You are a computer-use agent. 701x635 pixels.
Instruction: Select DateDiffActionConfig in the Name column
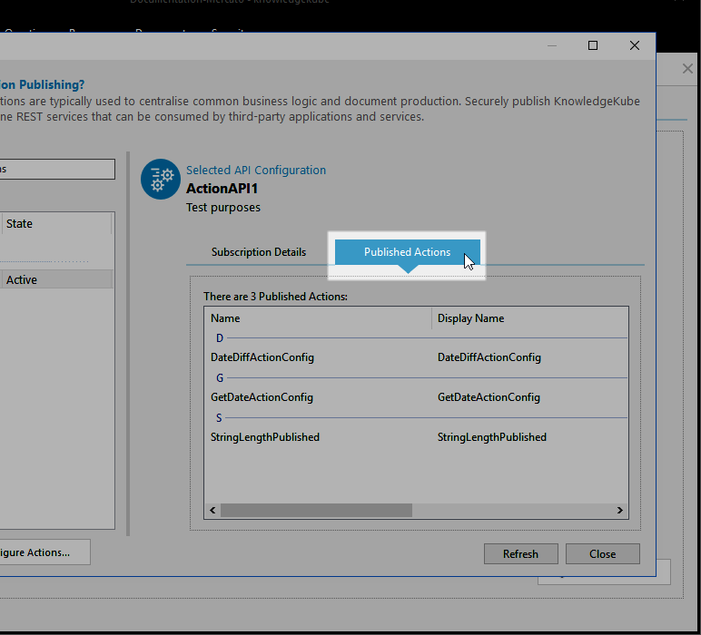point(262,357)
